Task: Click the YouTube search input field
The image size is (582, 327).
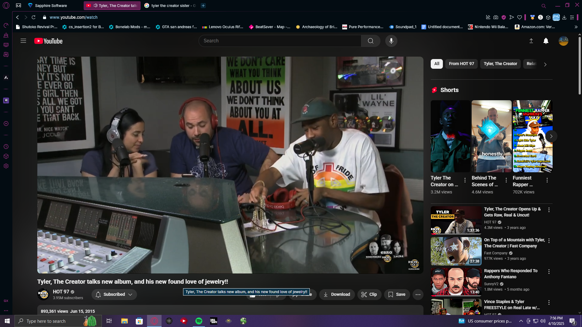Action: point(279,41)
